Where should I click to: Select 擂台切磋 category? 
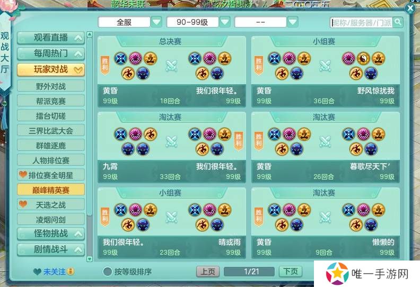(x=51, y=116)
